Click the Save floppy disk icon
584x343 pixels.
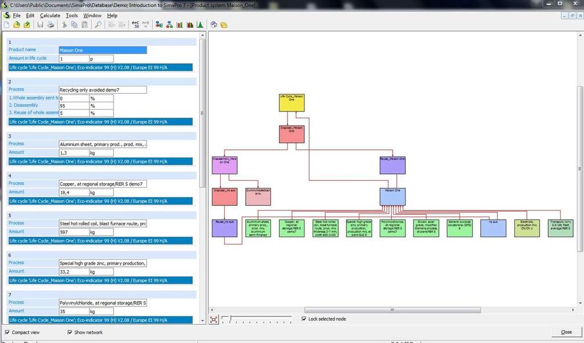pyautogui.click(x=40, y=25)
